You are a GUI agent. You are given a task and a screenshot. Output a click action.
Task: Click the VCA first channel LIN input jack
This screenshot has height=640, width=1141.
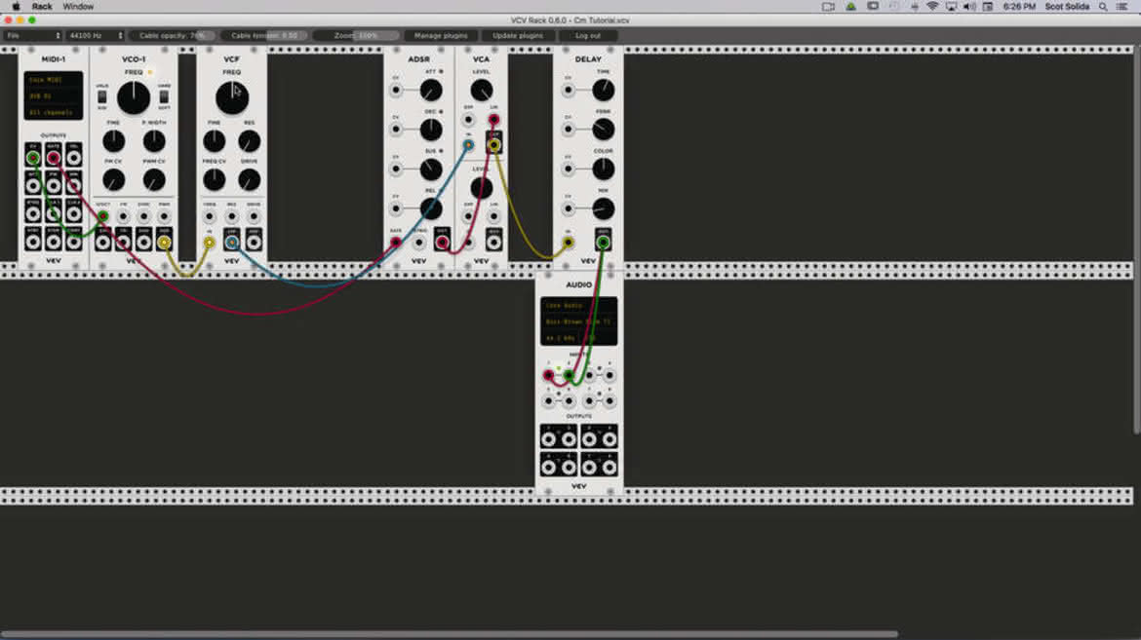tap(494, 119)
